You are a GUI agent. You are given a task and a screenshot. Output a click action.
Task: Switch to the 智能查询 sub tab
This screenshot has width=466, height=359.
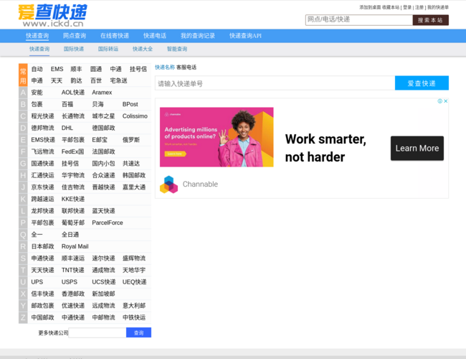point(177,49)
